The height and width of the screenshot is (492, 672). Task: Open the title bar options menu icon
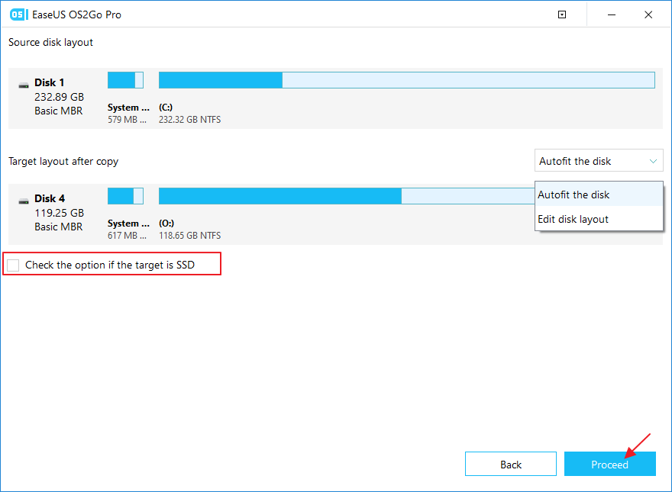[562, 14]
